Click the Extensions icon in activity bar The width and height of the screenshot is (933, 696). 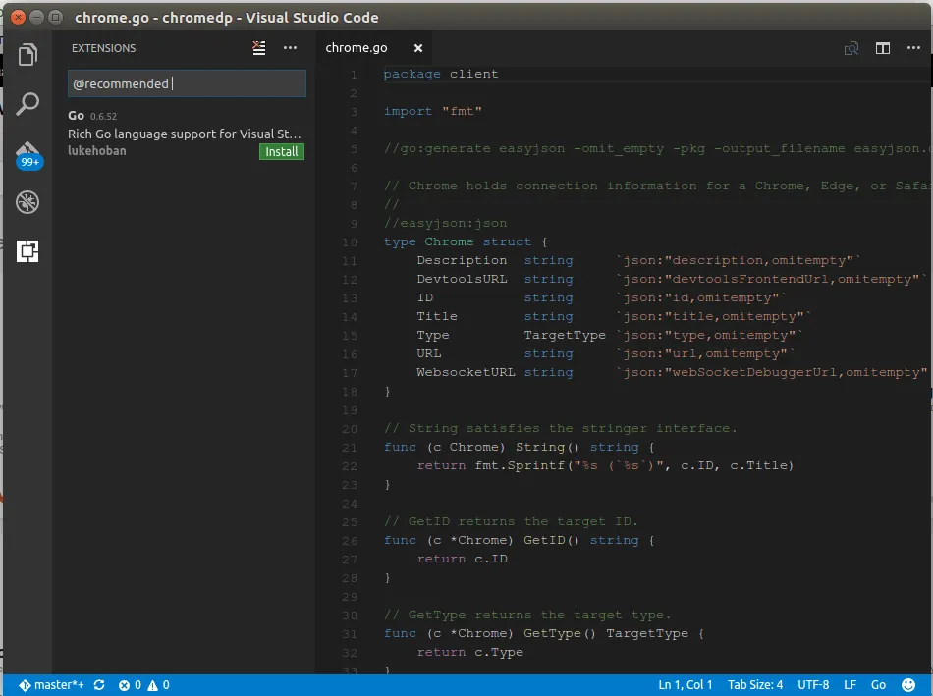pos(27,252)
